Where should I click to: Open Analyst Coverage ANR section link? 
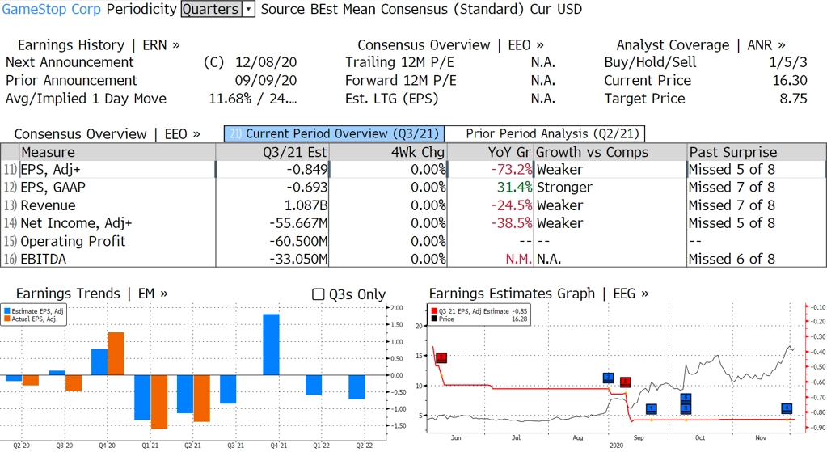700,44
